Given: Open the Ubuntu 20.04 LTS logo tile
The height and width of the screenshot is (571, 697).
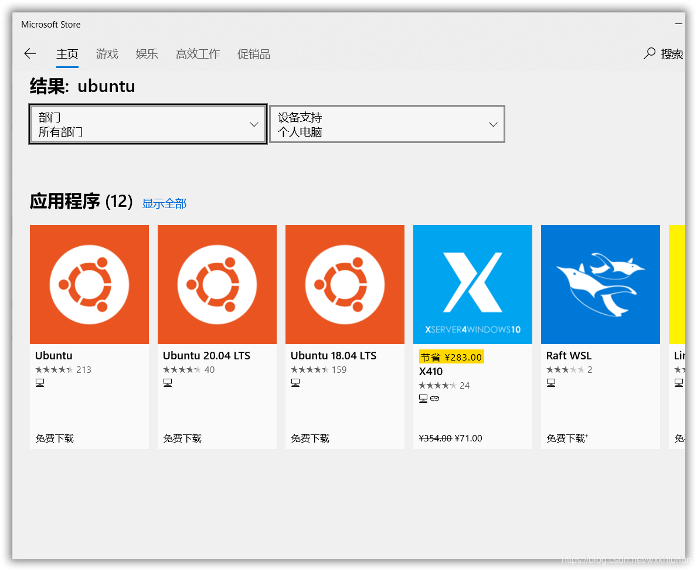Looking at the screenshot, I should click(x=217, y=284).
